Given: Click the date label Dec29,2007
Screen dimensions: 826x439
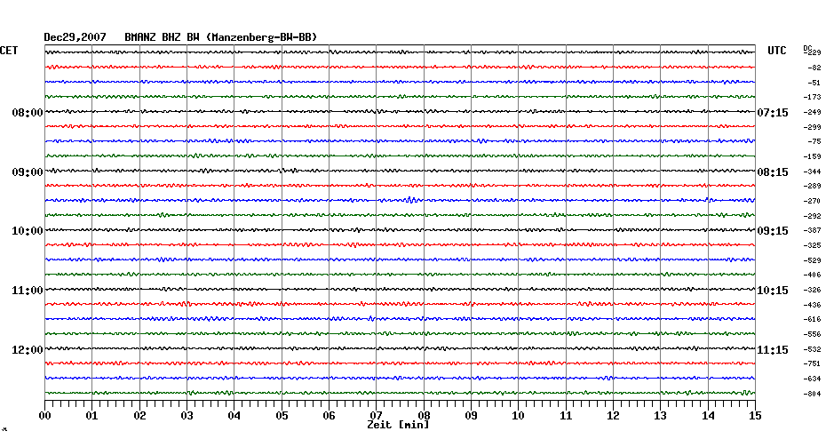Looking at the screenshot, I should coord(75,37).
